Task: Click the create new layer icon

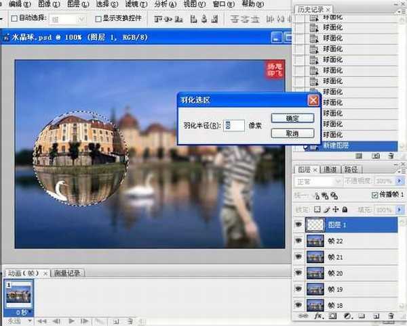Action: [x=377, y=316]
